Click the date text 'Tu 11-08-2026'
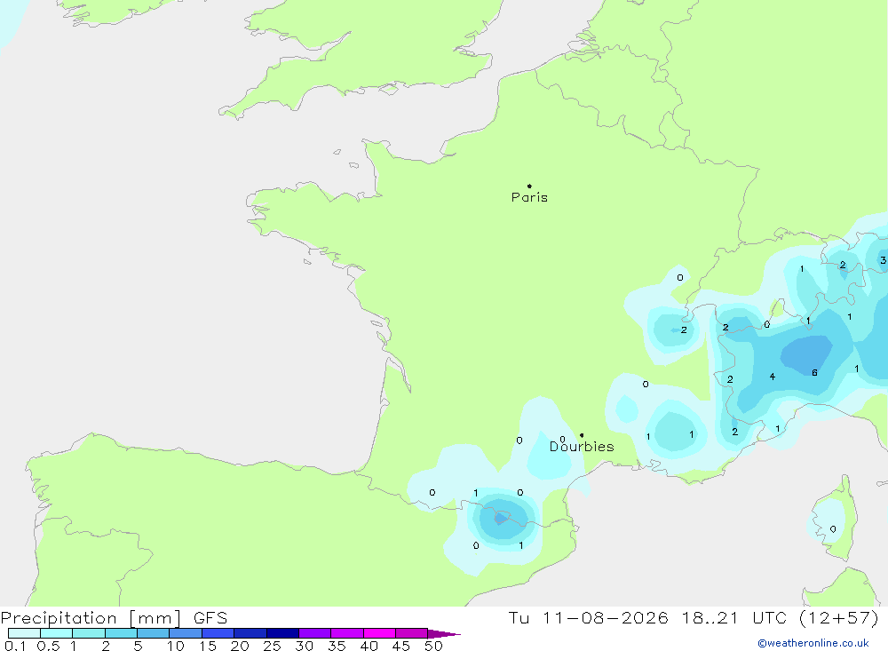The width and height of the screenshot is (888, 651). click(588, 618)
